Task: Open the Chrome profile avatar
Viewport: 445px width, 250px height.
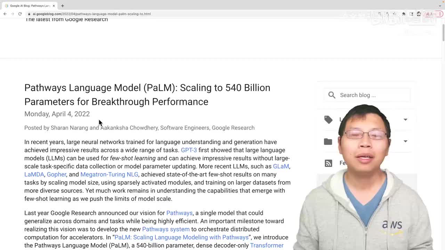Action: pos(419,14)
